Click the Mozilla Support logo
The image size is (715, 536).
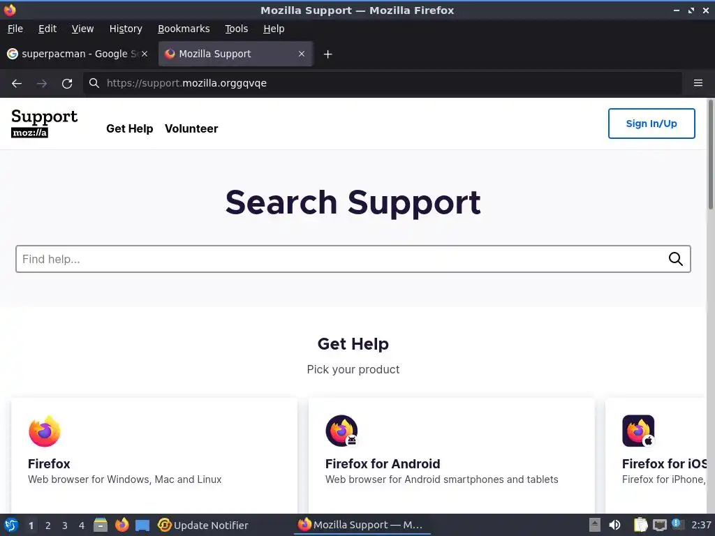click(x=44, y=123)
